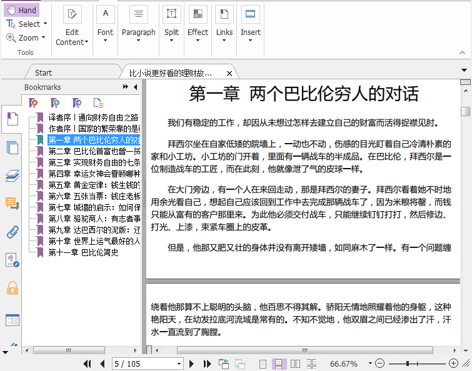472x371 pixels.
Task: Open bookmark 第十一章 巴比伦简史
Action: pyautogui.click(x=83, y=252)
